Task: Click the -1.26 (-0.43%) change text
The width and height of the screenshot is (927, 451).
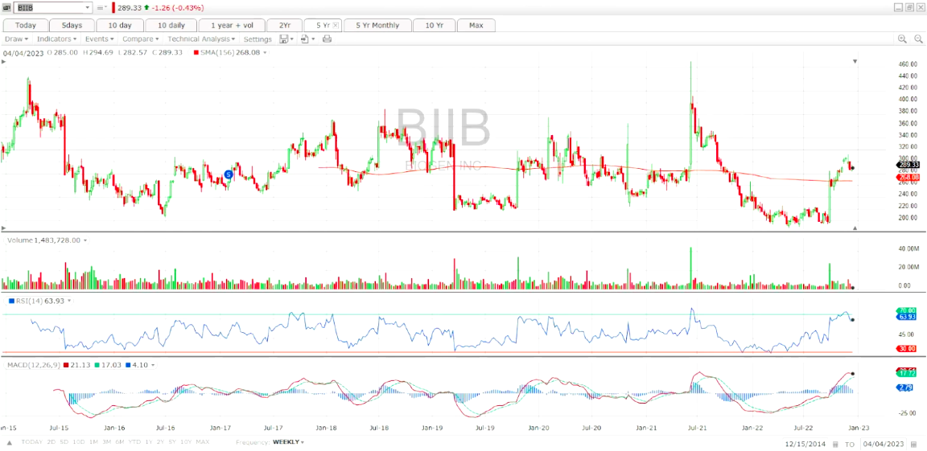Action: pos(178,8)
